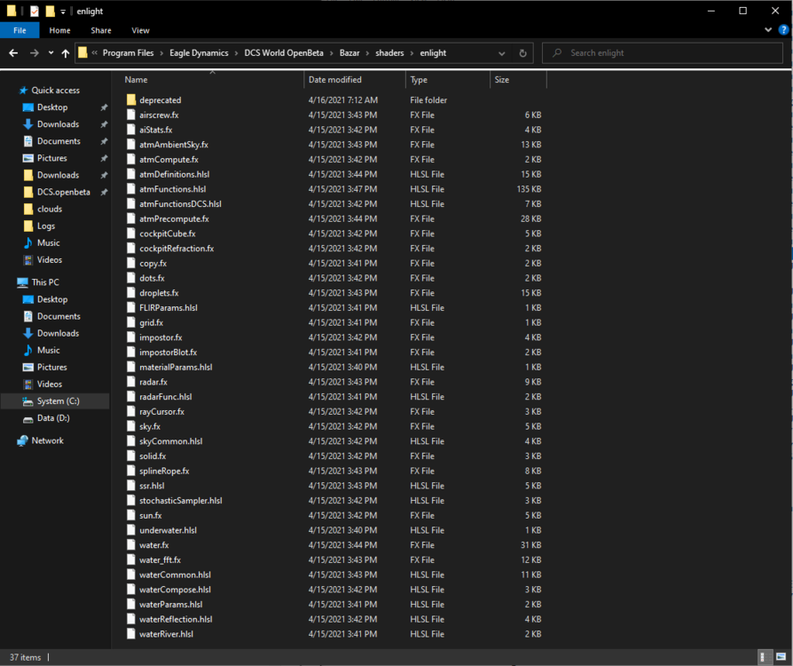Select impostorBlot.fx file name
This screenshot has width=793, height=666.
(x=168, y=353)
